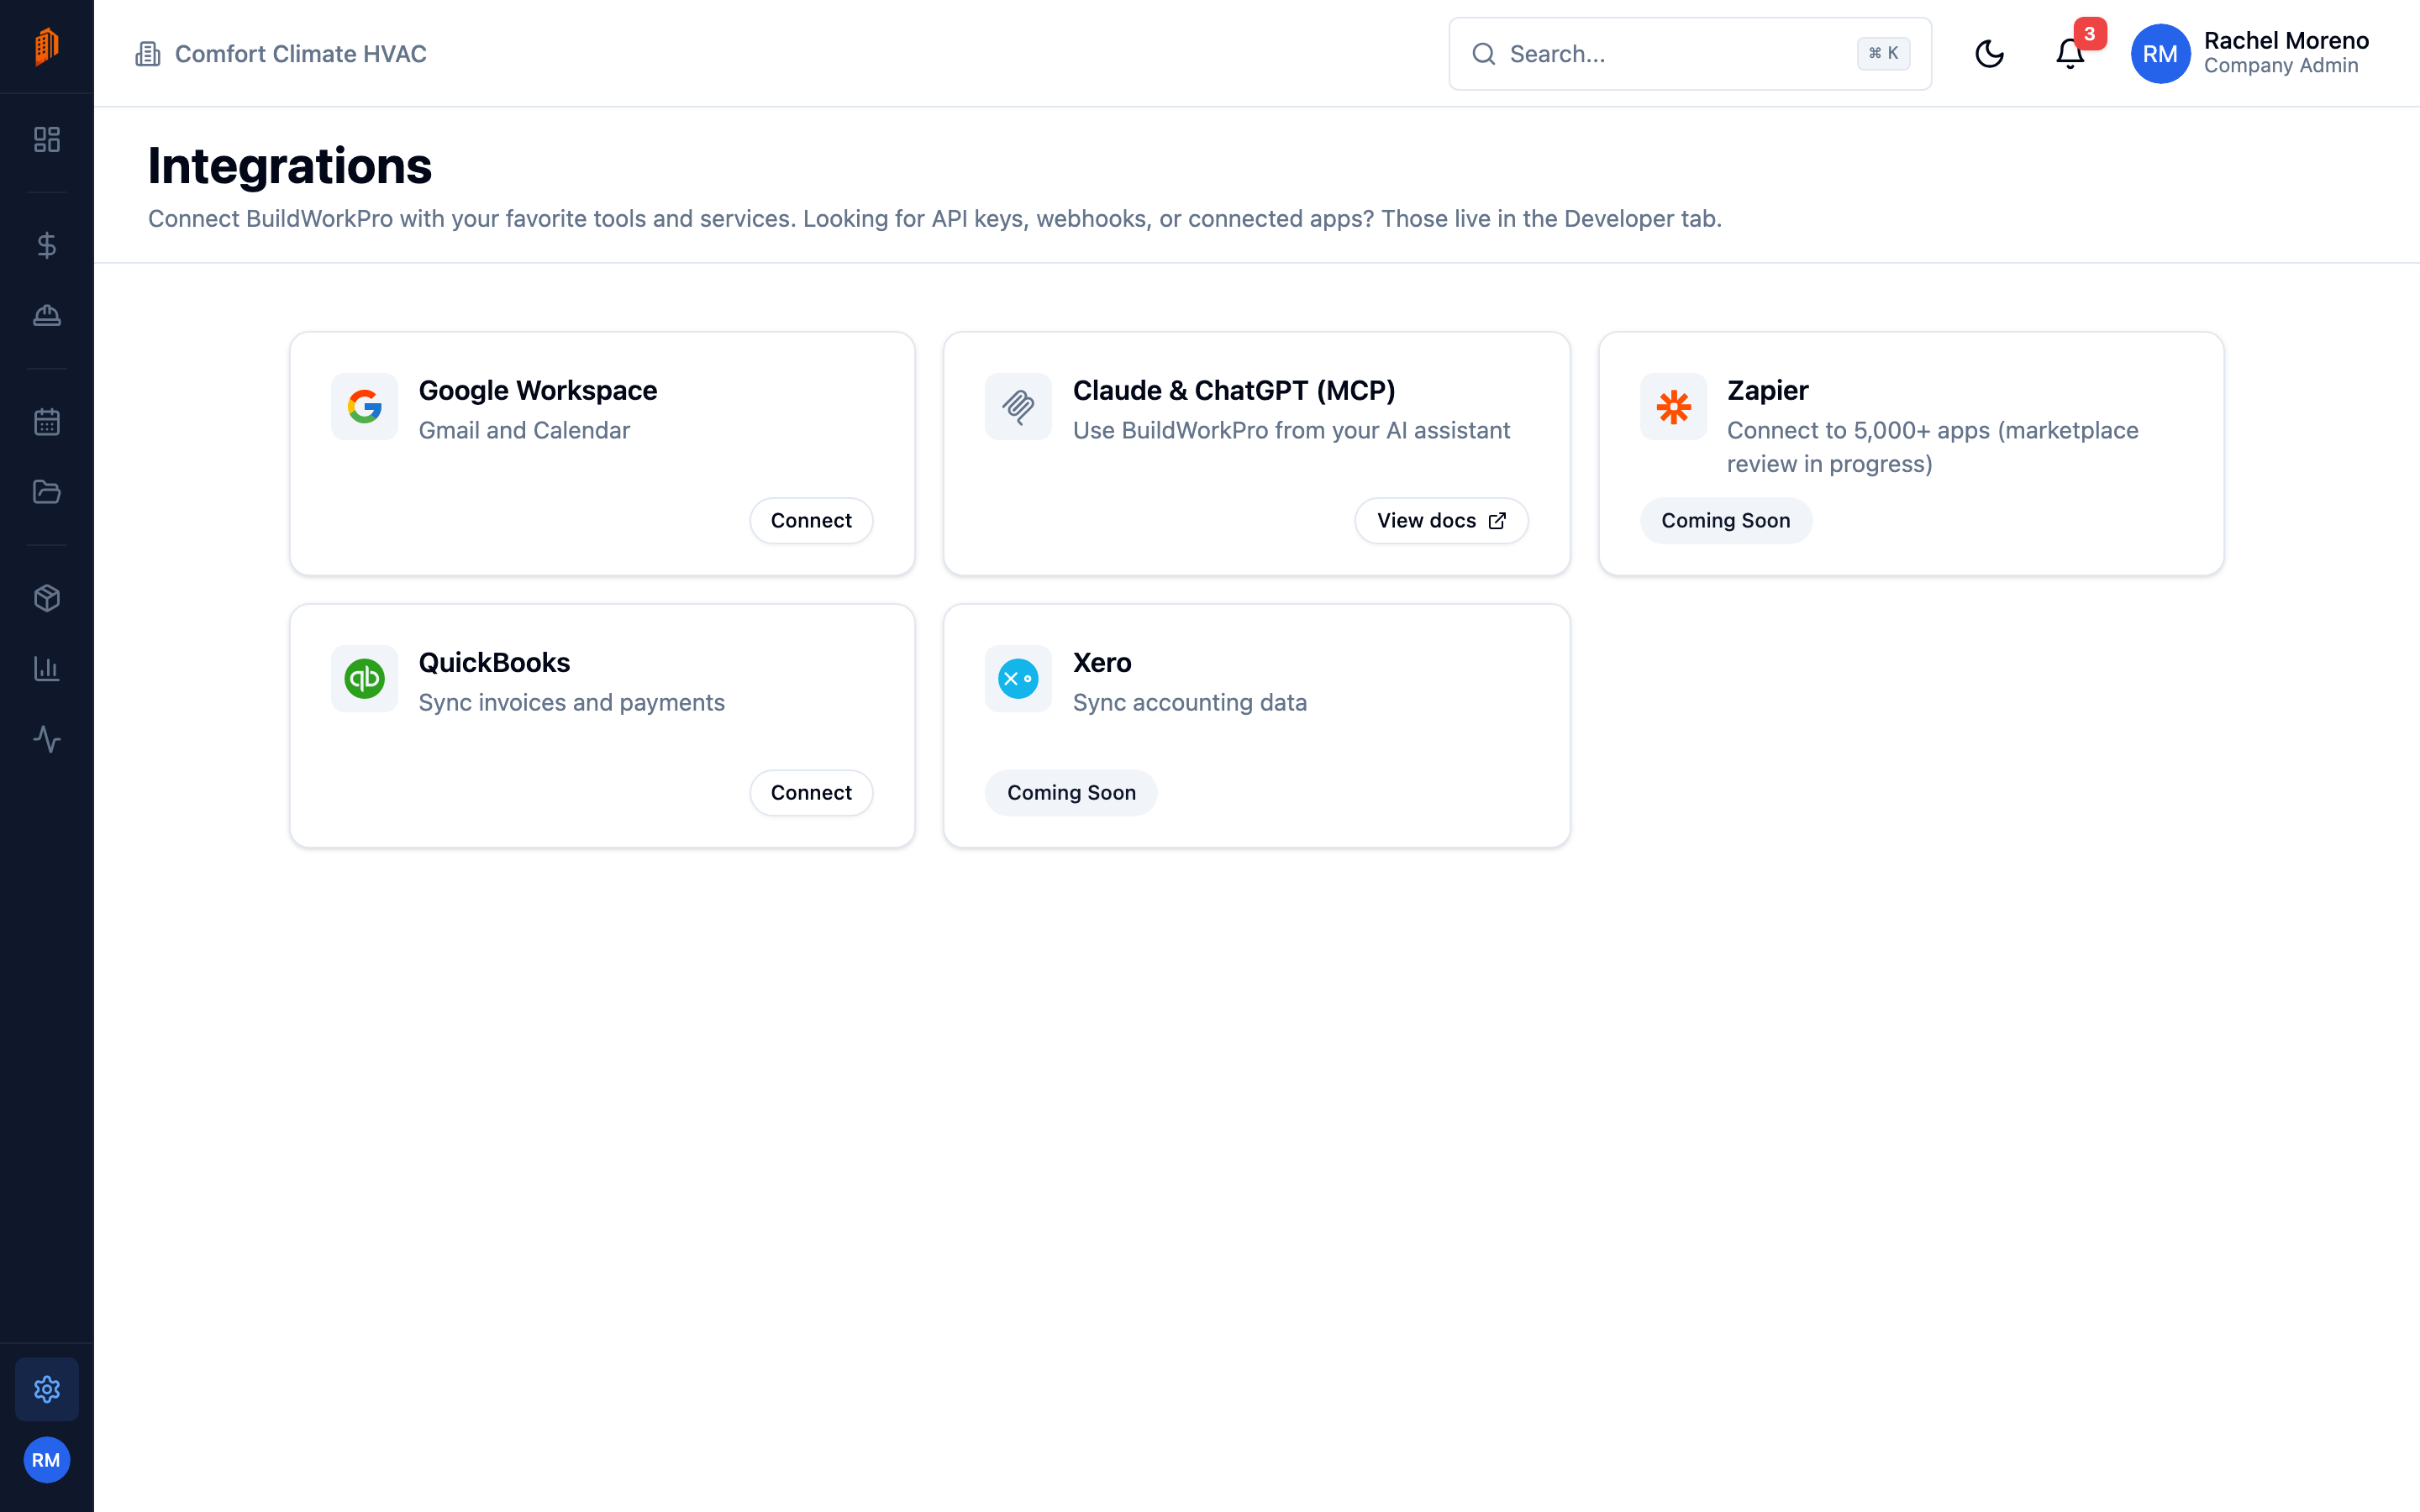Click the Claude & ChatGPT MCP paperclip icon
The width and height of the screenshot is (2420, 1512).
click(1018, 407)
